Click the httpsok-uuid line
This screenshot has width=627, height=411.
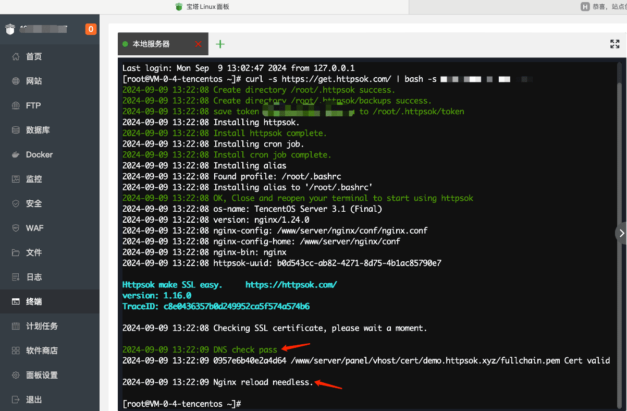[x=281, y=263]
